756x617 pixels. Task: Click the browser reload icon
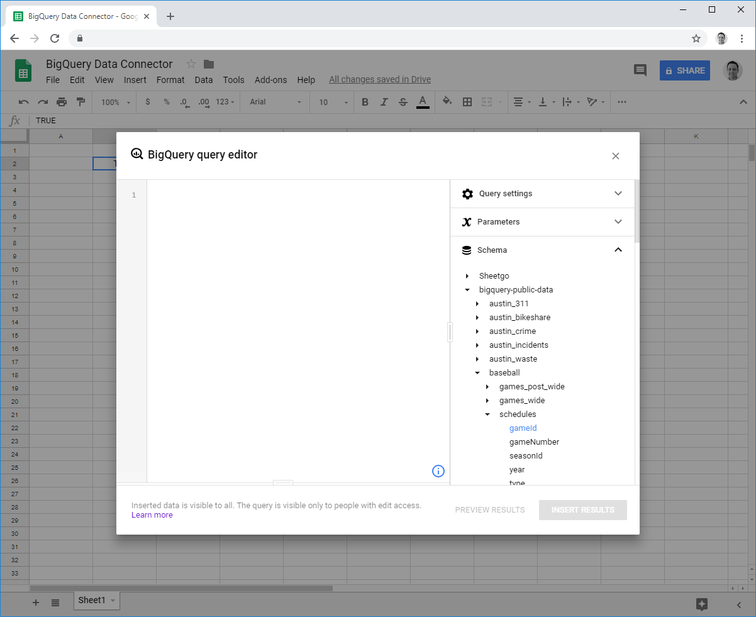pos(55,38)
